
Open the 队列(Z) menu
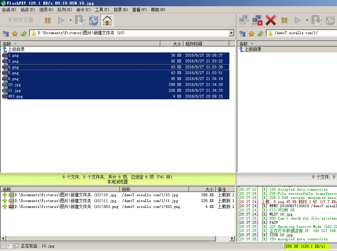click(65, 10)
